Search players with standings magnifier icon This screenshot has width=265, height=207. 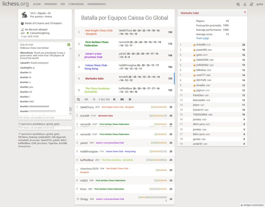79,99
